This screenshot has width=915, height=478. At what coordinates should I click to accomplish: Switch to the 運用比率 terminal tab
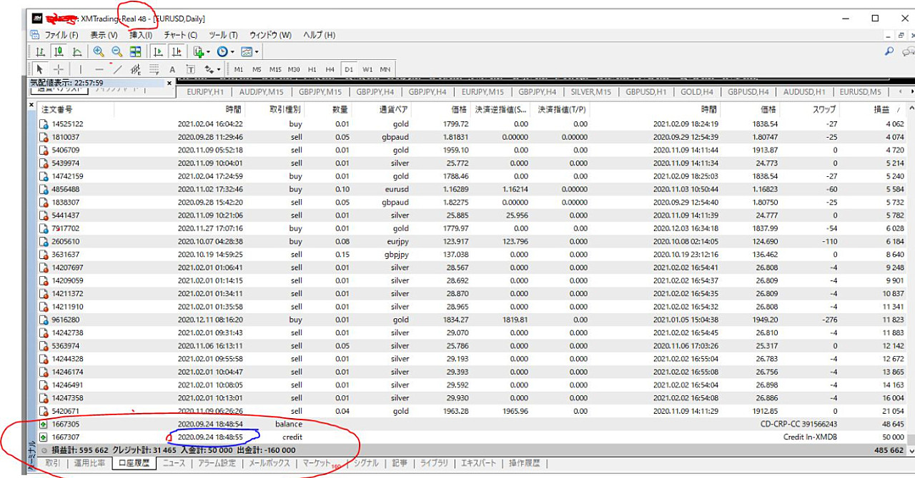(90, 463)
